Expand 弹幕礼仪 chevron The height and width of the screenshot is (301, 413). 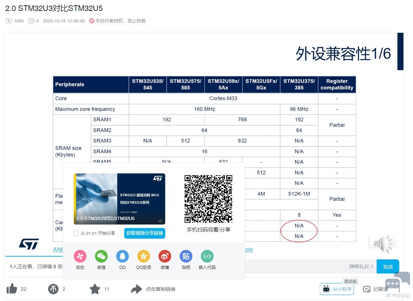(372, 266)
